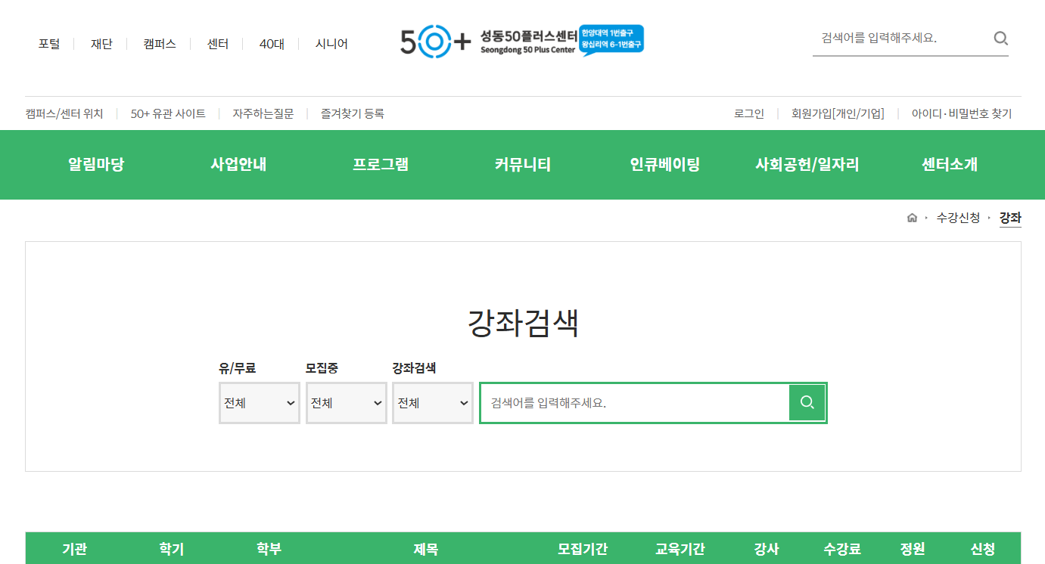The width and height of the screenshot is (1045, 564).
Task: Go to 사회공헌/일자리 menu
Action: tap(807, 165)
